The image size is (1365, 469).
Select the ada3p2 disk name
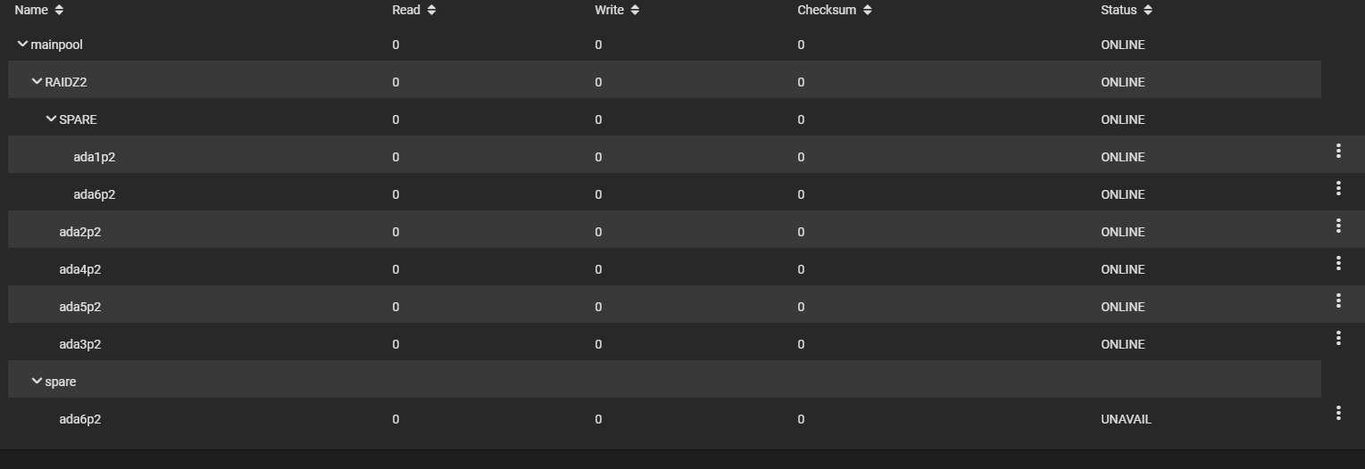80,344
